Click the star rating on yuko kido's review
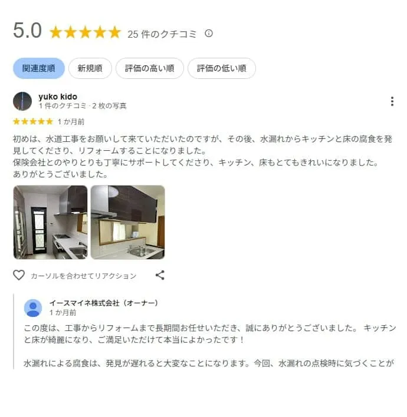The height and width of the screenshot is (417, 407). (x=33, y=121)
